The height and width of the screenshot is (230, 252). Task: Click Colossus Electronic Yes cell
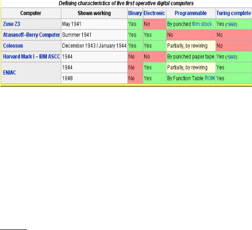(155, 45)
